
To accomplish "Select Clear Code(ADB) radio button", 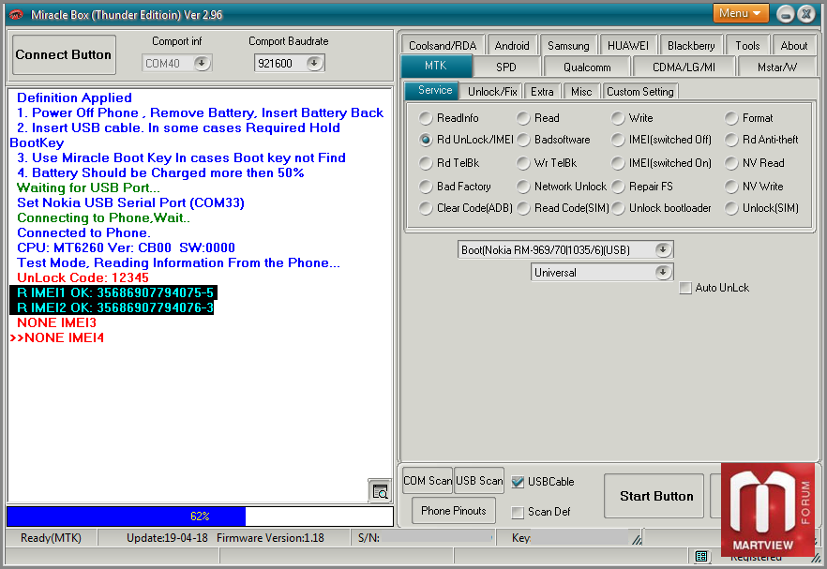I will (x=426, y=208).
